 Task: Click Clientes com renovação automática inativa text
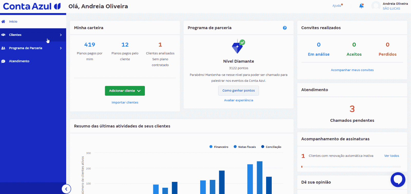[x=341, y=156]
